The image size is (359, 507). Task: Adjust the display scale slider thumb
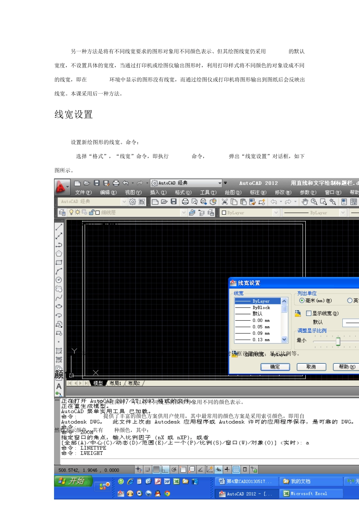338,341
